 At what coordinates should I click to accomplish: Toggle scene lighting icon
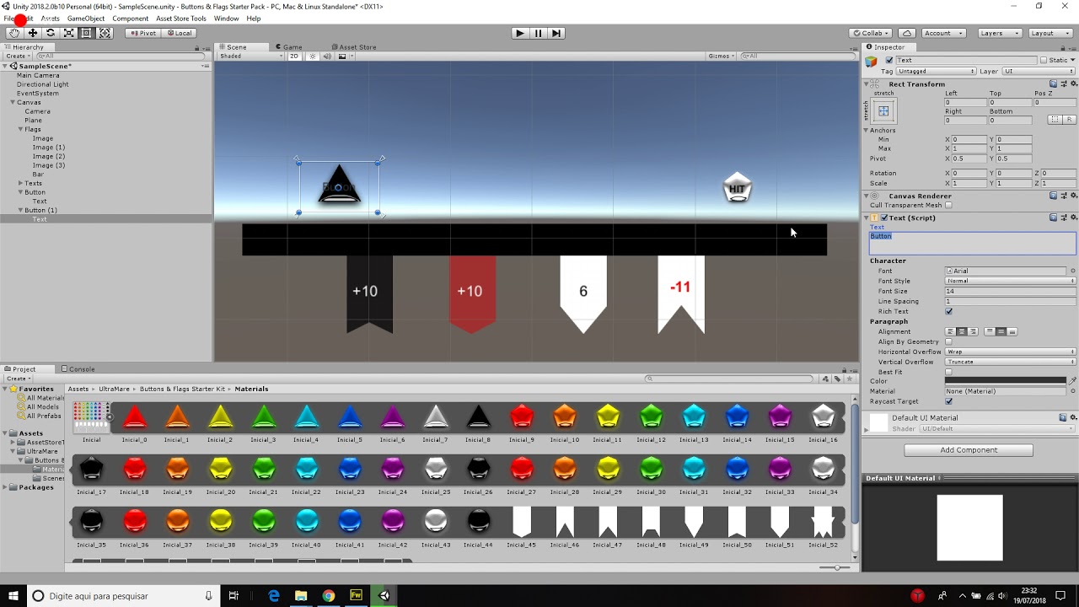click(312, 56)
